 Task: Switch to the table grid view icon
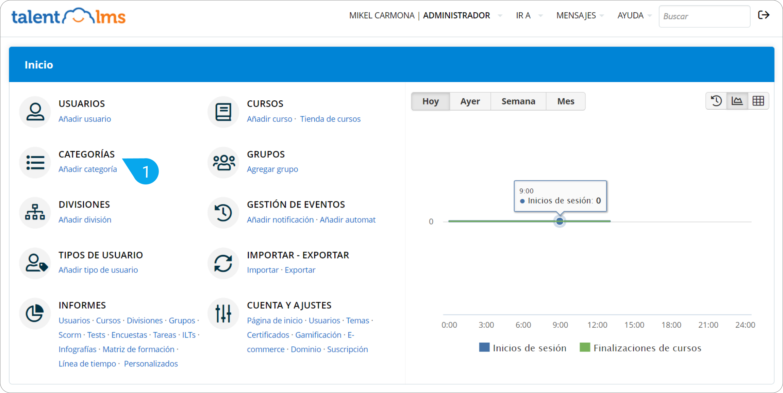click(x=758, y=101)
